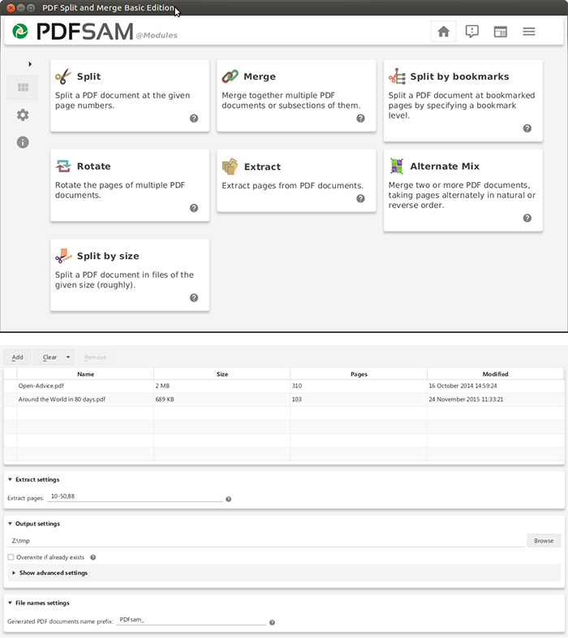Click the Rotate module icon
This screenshot has width=568, height=640.
(63, 166)
